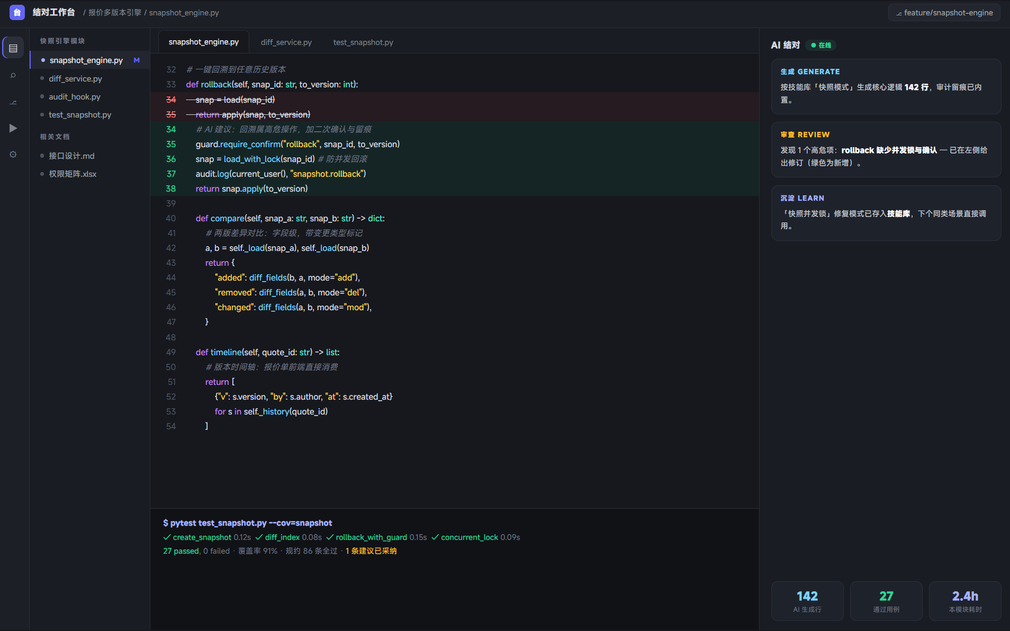This screenshot has width=1010, height=631.
Task: Switch to test_snapshot.py tab
Action: [x=363, y=42]
